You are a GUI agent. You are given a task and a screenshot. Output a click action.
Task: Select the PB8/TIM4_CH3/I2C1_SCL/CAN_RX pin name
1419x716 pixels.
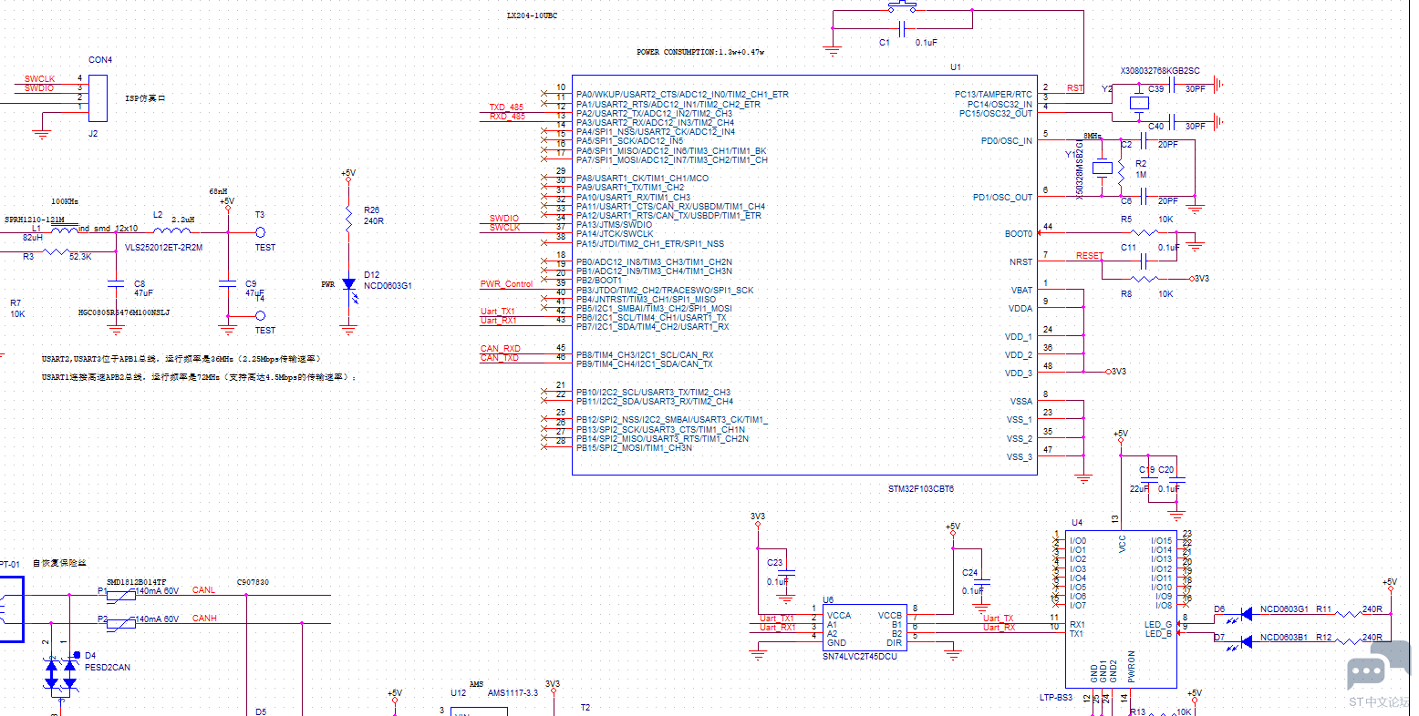(645, 354)
